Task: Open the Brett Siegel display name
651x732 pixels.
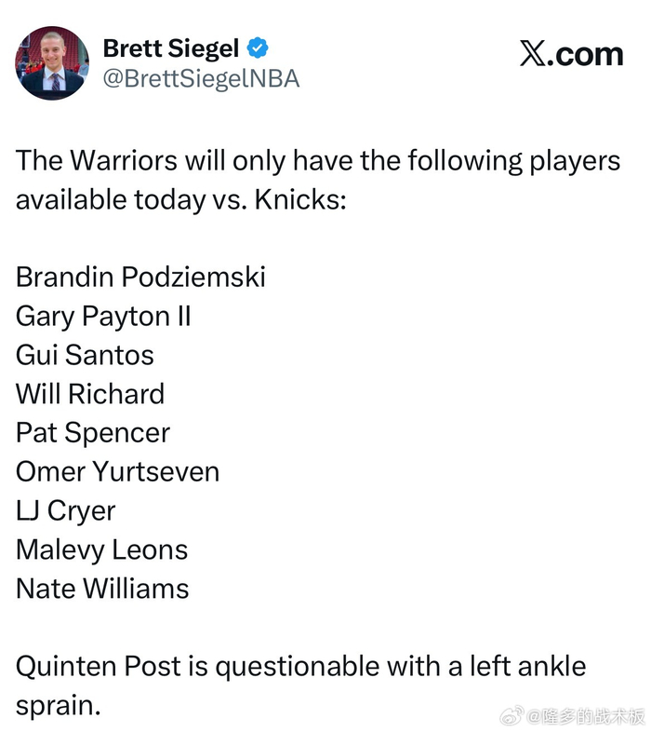Action: (x=170, y=47)
